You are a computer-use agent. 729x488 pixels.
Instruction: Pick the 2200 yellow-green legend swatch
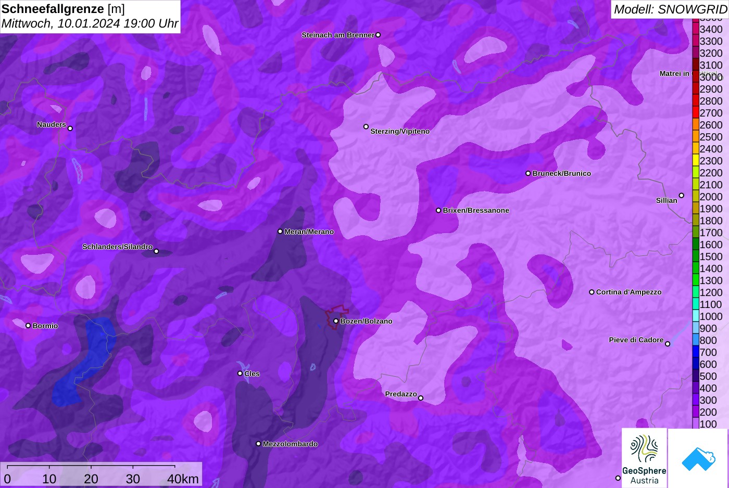[695, 173]
